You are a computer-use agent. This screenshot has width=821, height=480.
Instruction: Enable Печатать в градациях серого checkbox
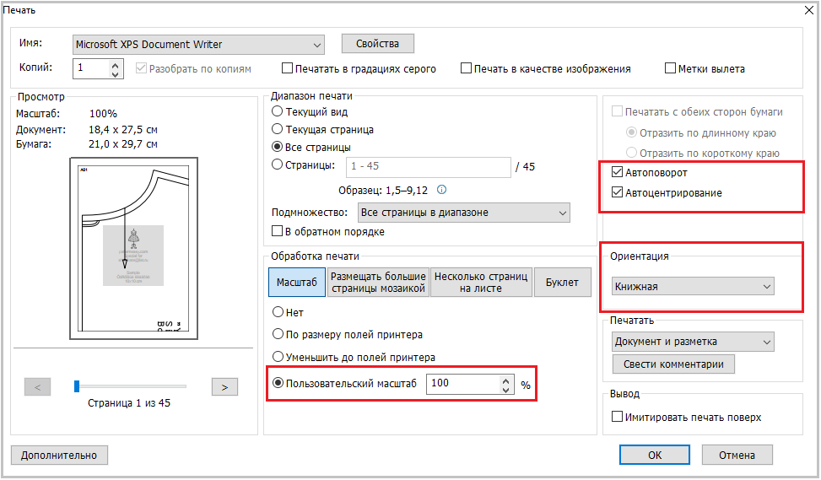[288, 69]
